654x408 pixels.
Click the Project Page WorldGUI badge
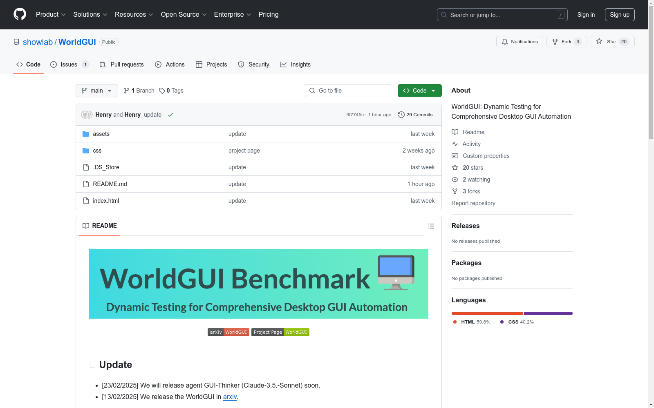click(280, 332)
